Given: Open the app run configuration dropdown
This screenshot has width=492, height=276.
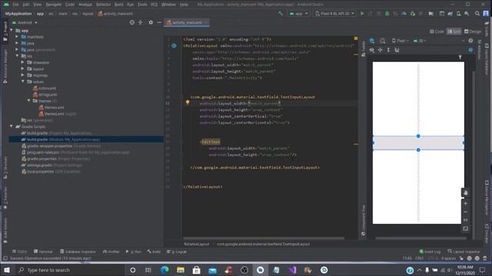Looking at the screenshot, I should coord(298,14).
